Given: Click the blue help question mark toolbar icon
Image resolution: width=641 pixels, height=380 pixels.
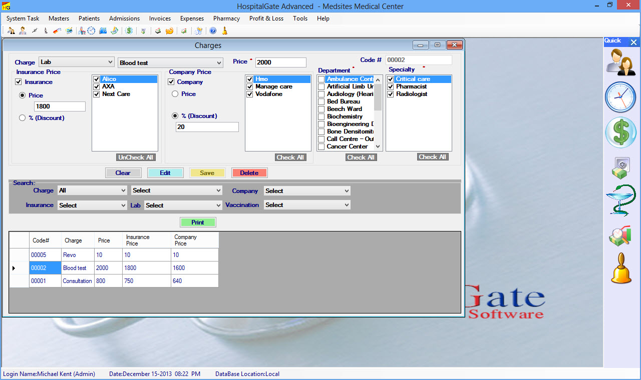Looking at the screenshot, I should [213, 31].
